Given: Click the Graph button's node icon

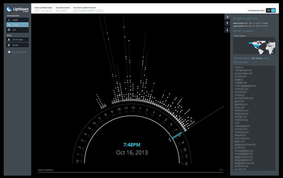Looking at the screenshot, I should [x=9, y=20].
